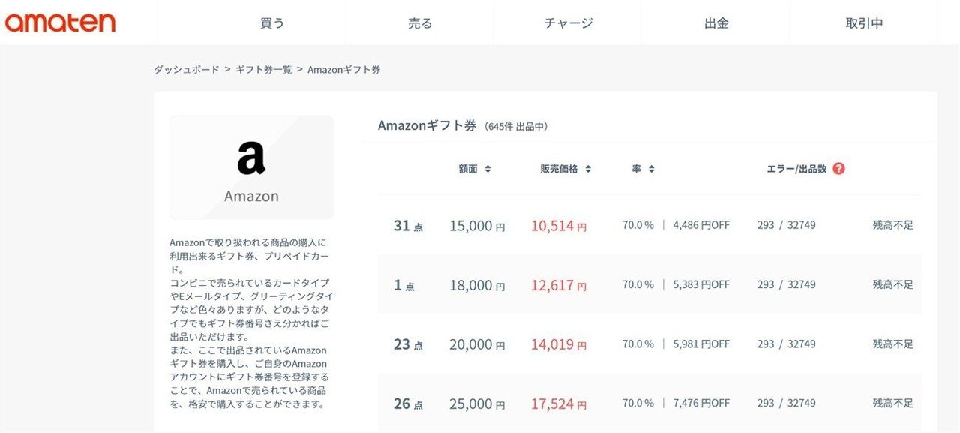Select the 17,524円 listing row
The image size is (960, 433).
(x=649, y=403)
